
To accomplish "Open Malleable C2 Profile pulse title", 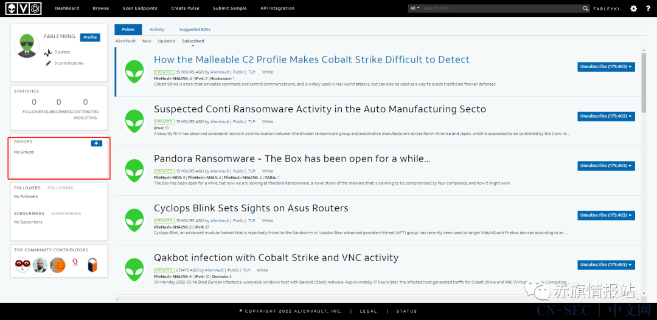I will tap(311, 60).
